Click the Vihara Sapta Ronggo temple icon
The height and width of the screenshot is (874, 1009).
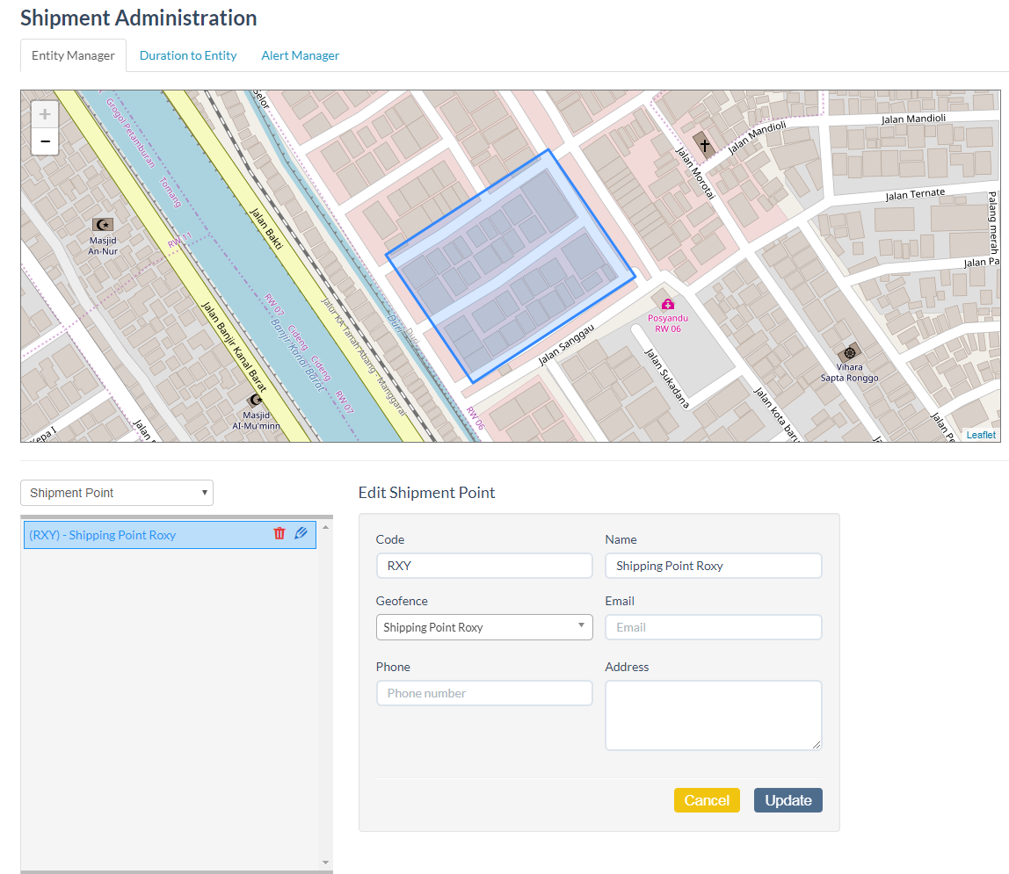(x=849, y=352)
